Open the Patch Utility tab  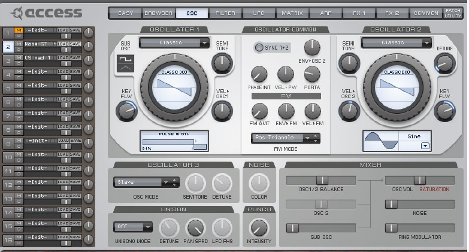[453, 13]
